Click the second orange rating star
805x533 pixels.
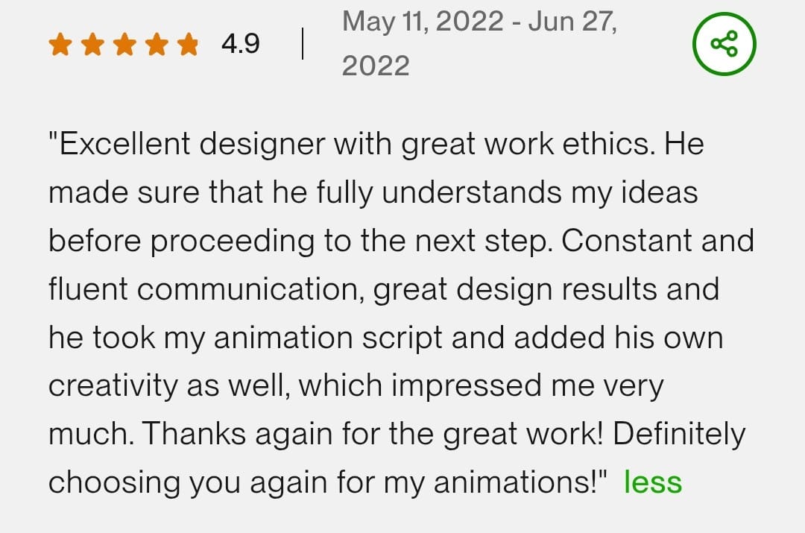(92, 45)
